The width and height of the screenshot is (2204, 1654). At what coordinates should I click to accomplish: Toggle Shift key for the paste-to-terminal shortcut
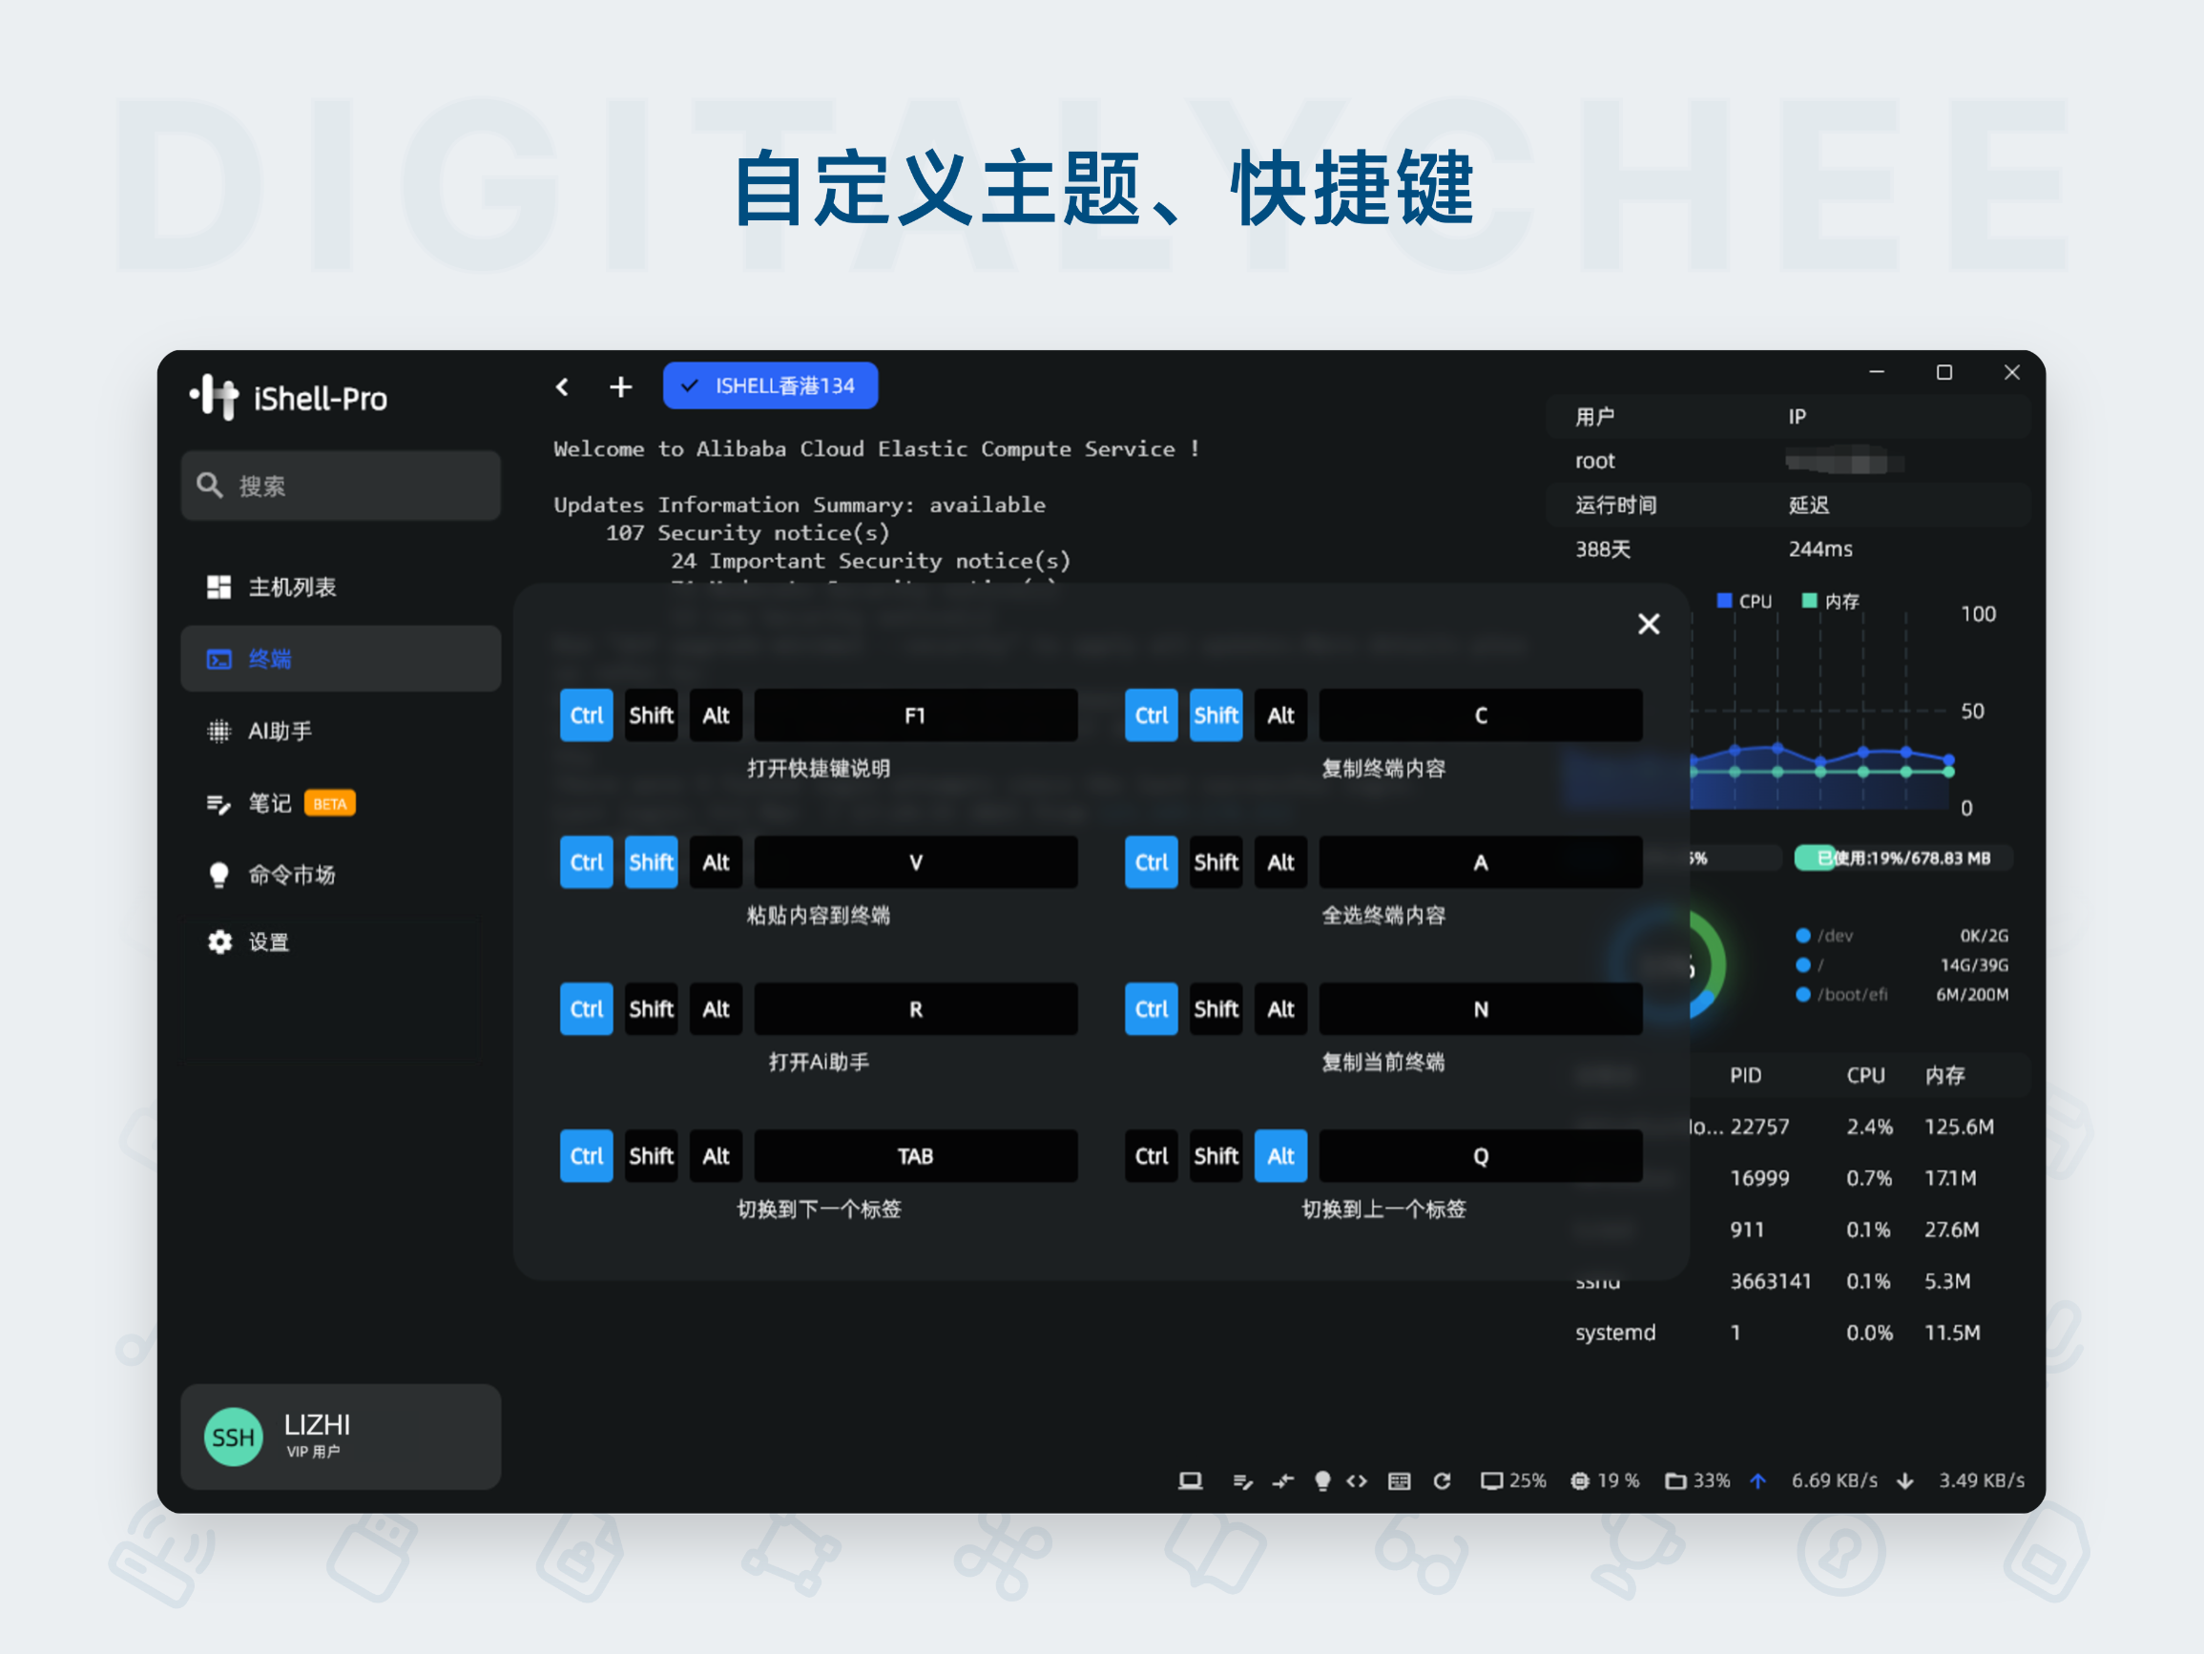pyautogui.click(x=651, y=862)
